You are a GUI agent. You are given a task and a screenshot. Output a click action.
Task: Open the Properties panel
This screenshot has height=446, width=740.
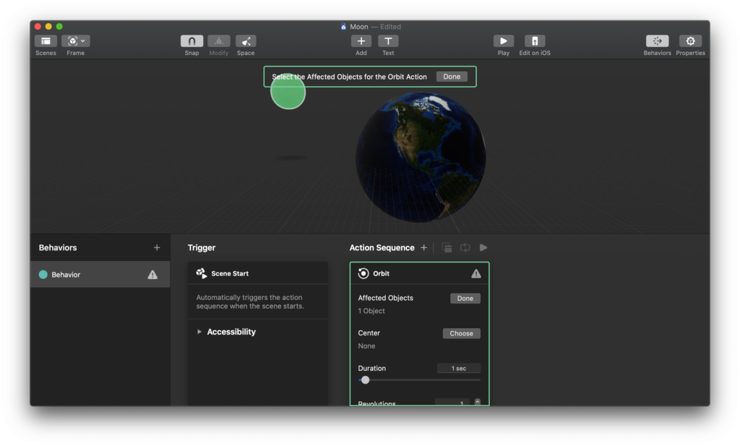690,41
